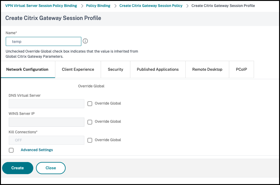The height and width of the screenshot is (185, 280).
Task: Go to the Remote Desktop tab
Action: [207, 70]
